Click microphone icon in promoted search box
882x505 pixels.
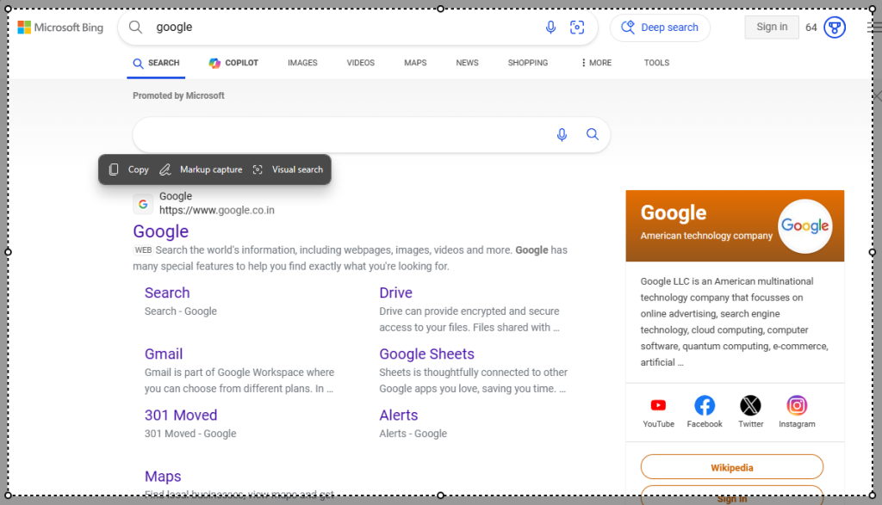pyautogui.click(x=562, y=134)
